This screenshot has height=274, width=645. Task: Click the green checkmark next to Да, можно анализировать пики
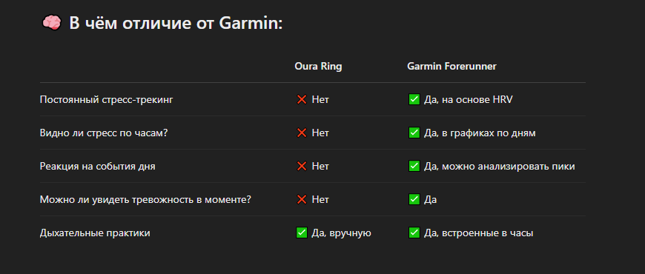[x=414, y=166]
